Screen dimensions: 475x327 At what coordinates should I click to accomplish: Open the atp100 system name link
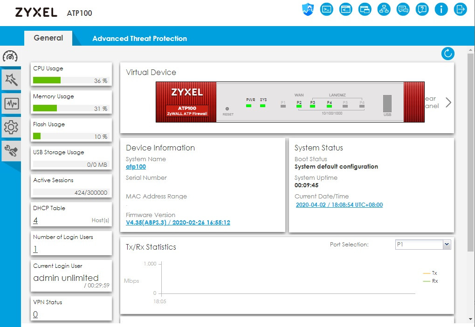click(x=136, y=167)
